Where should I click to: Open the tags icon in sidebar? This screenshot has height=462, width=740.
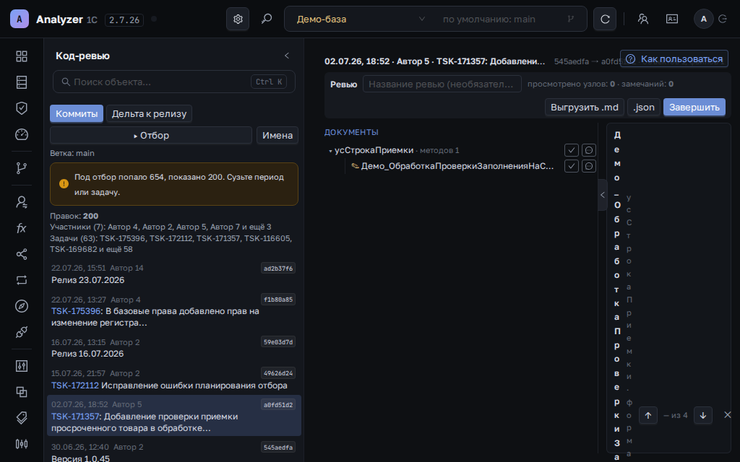click(x=22, y=418)
